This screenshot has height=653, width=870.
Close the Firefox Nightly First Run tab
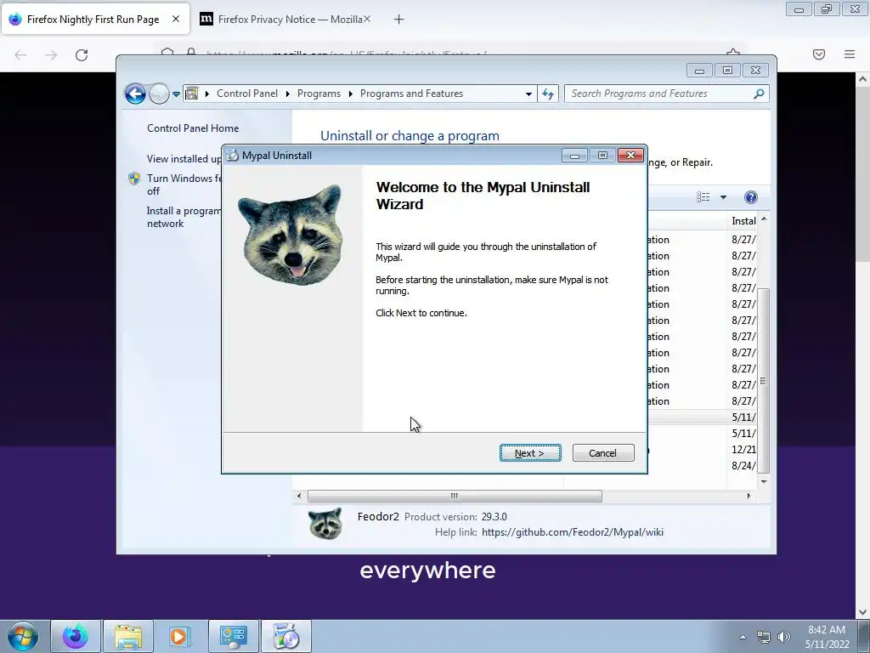pos(175,19)
